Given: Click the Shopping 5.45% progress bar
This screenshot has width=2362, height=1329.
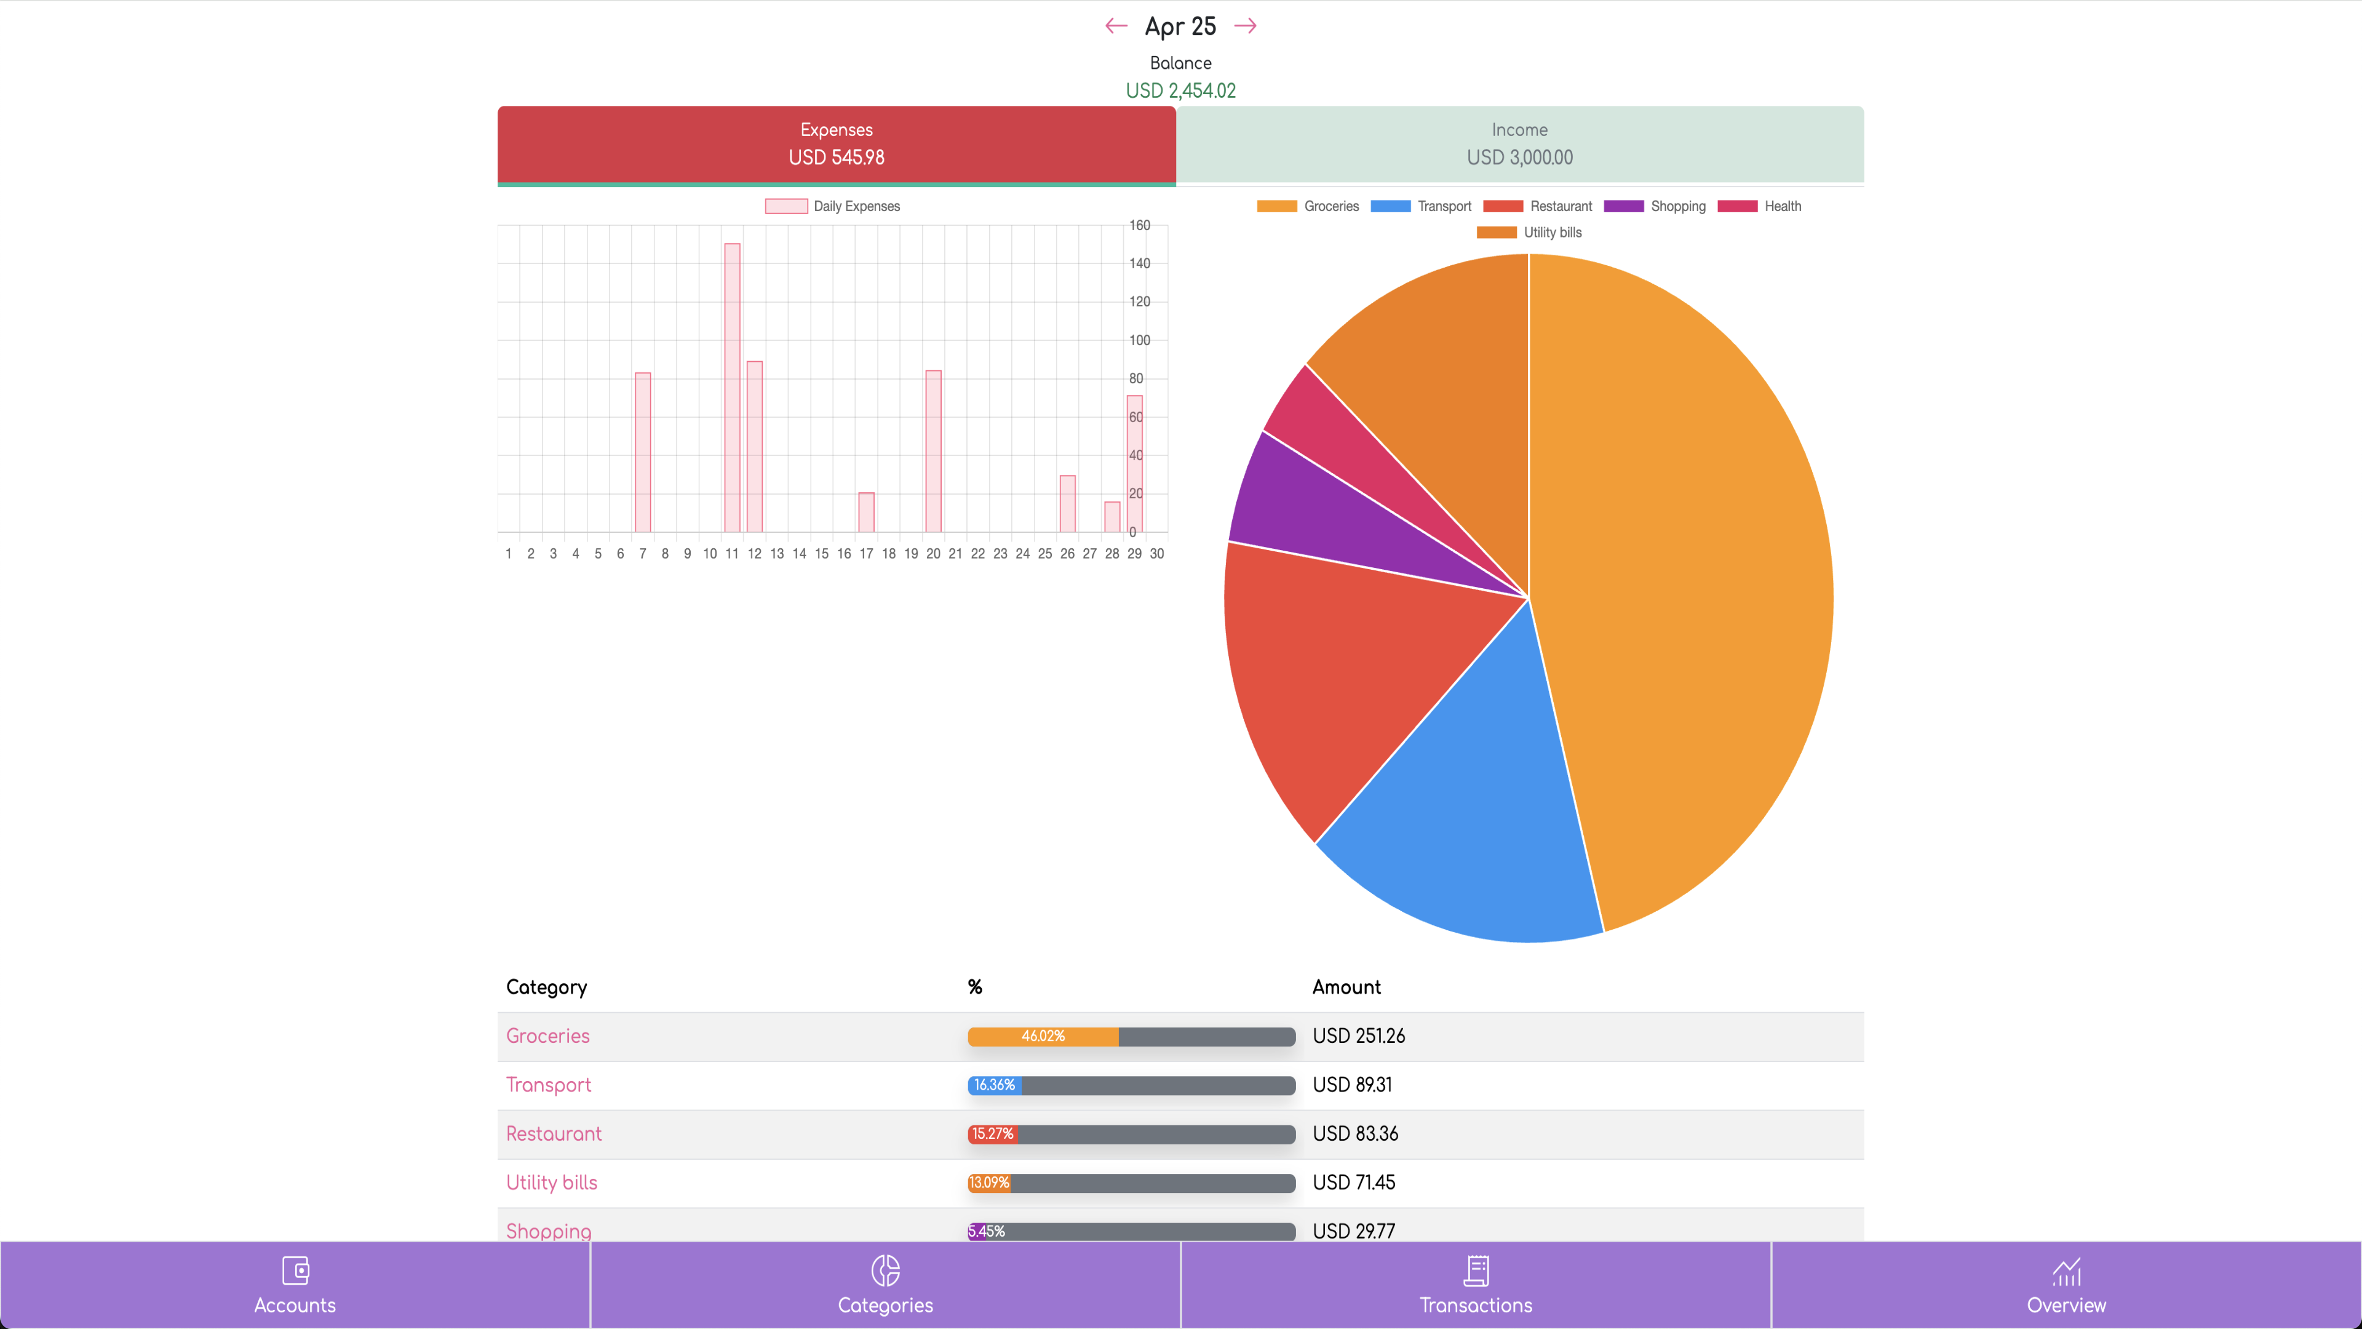Looking at the screenshot, I should tap(1132, 1232).
